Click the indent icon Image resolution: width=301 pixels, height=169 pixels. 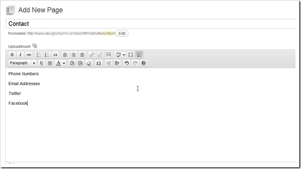tap(117, 63)
